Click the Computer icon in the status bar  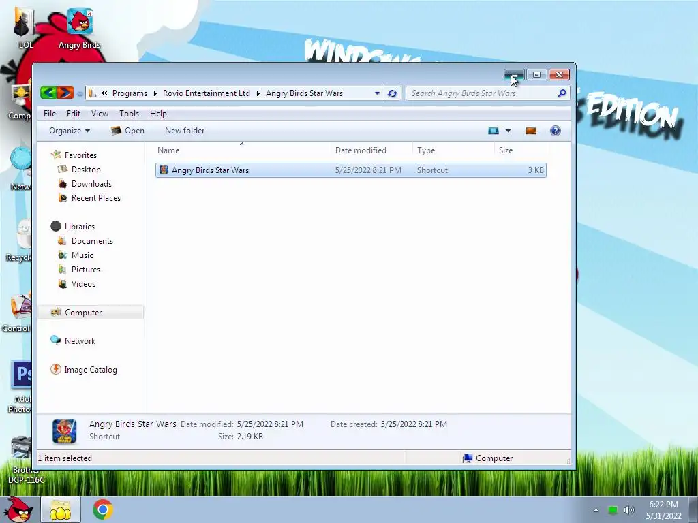point(468,458)
